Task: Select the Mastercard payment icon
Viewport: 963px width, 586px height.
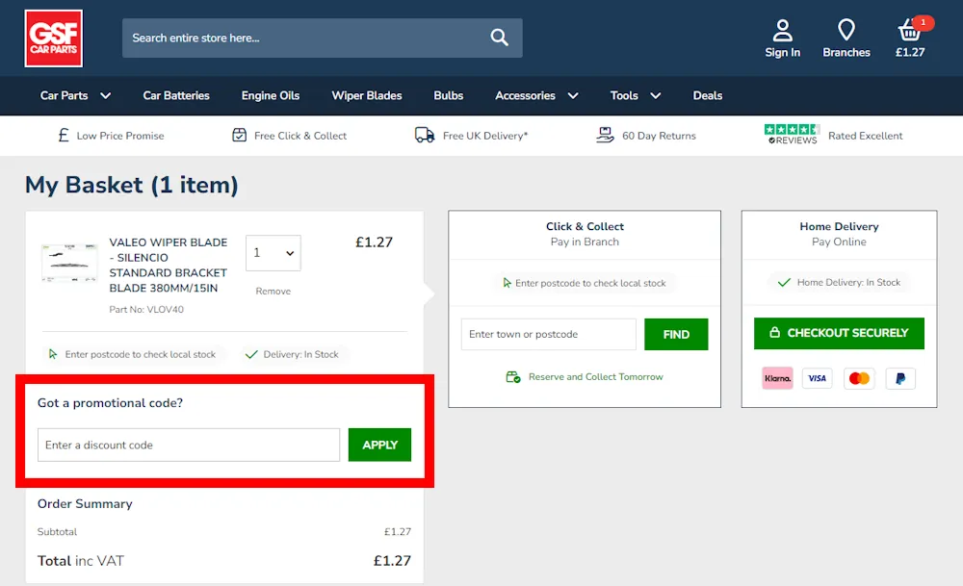Action: [859, 378]
